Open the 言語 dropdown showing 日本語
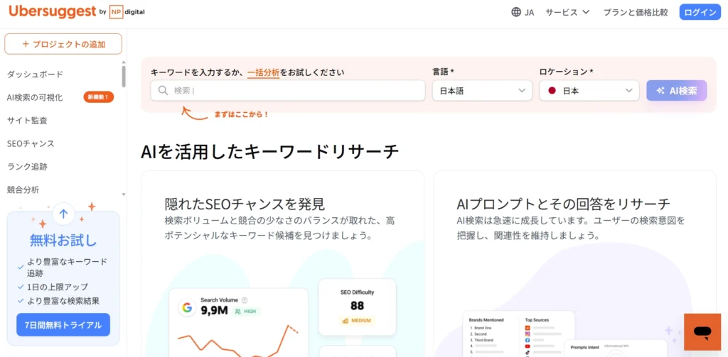 click(x=482, y=90)
